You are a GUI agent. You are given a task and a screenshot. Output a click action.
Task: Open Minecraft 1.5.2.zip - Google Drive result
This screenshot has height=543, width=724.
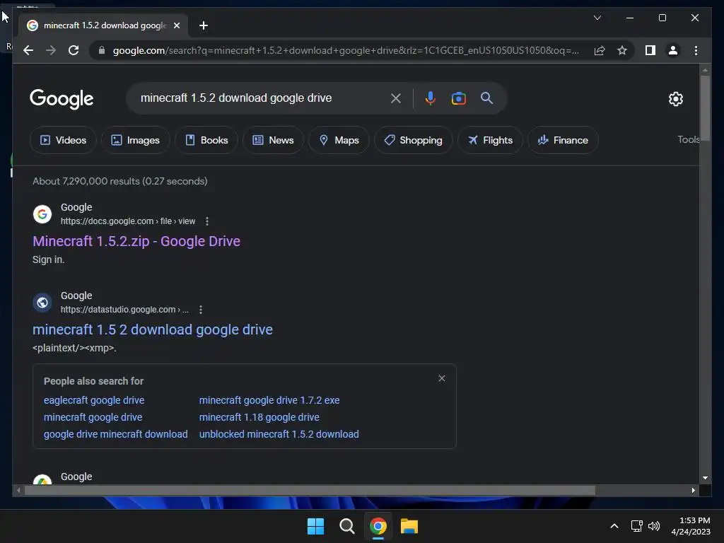(x=136, y=241)
